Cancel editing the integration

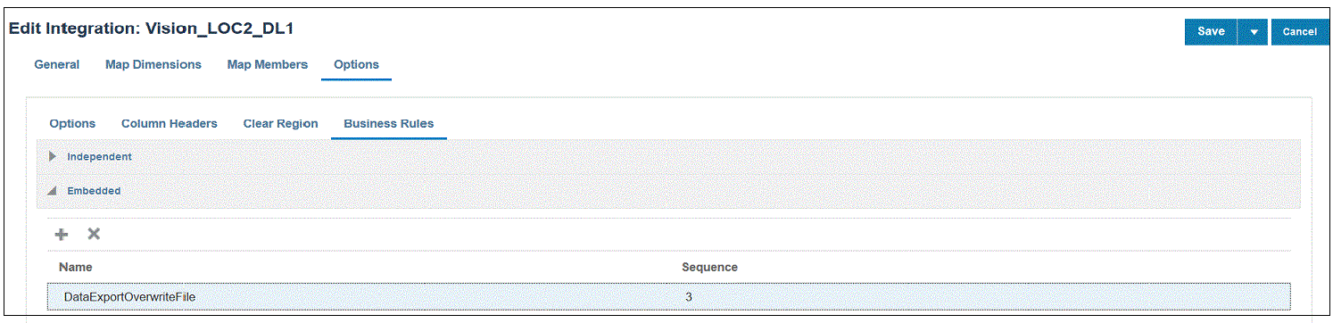[x=1300, y=31]
